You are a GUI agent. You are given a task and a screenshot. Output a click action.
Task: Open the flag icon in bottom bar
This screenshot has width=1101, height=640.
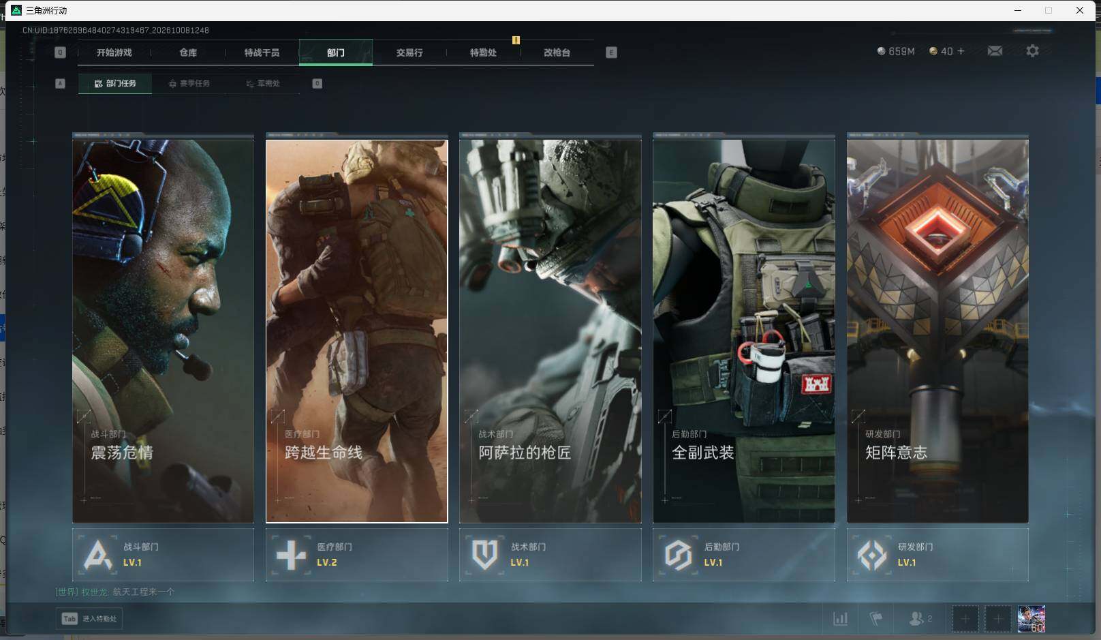[876, 619]
